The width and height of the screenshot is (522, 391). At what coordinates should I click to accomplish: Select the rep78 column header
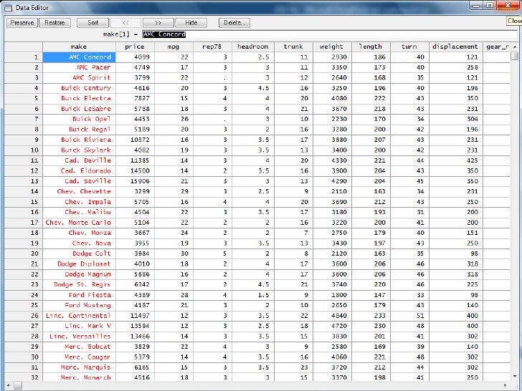point(212,47)
